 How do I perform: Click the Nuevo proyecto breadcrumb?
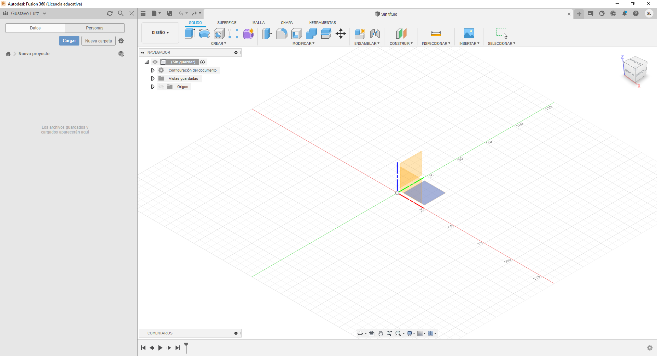[34, 54]
